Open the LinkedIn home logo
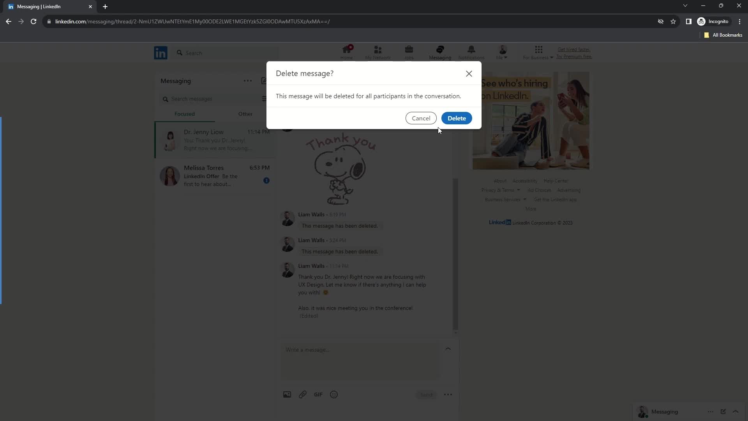This screenshot has width=748, height=421. coord(161,53)
